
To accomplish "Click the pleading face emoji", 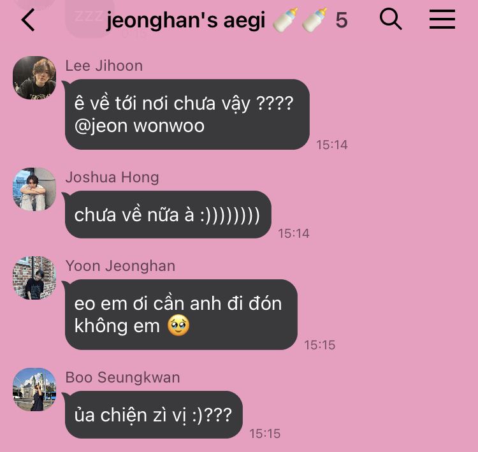I will pyautogui.click(x=178, y=326).
